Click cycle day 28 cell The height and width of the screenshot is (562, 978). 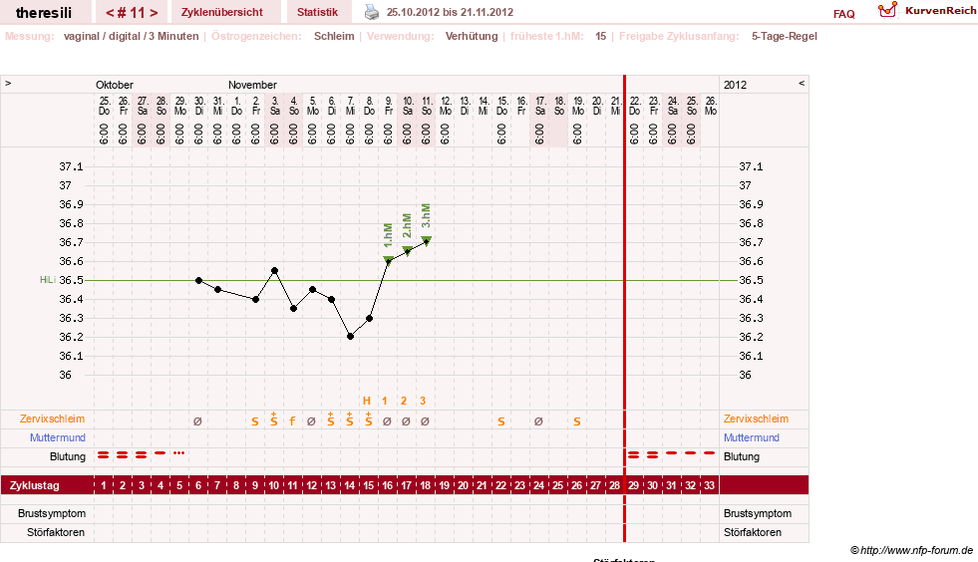[615, 486]
